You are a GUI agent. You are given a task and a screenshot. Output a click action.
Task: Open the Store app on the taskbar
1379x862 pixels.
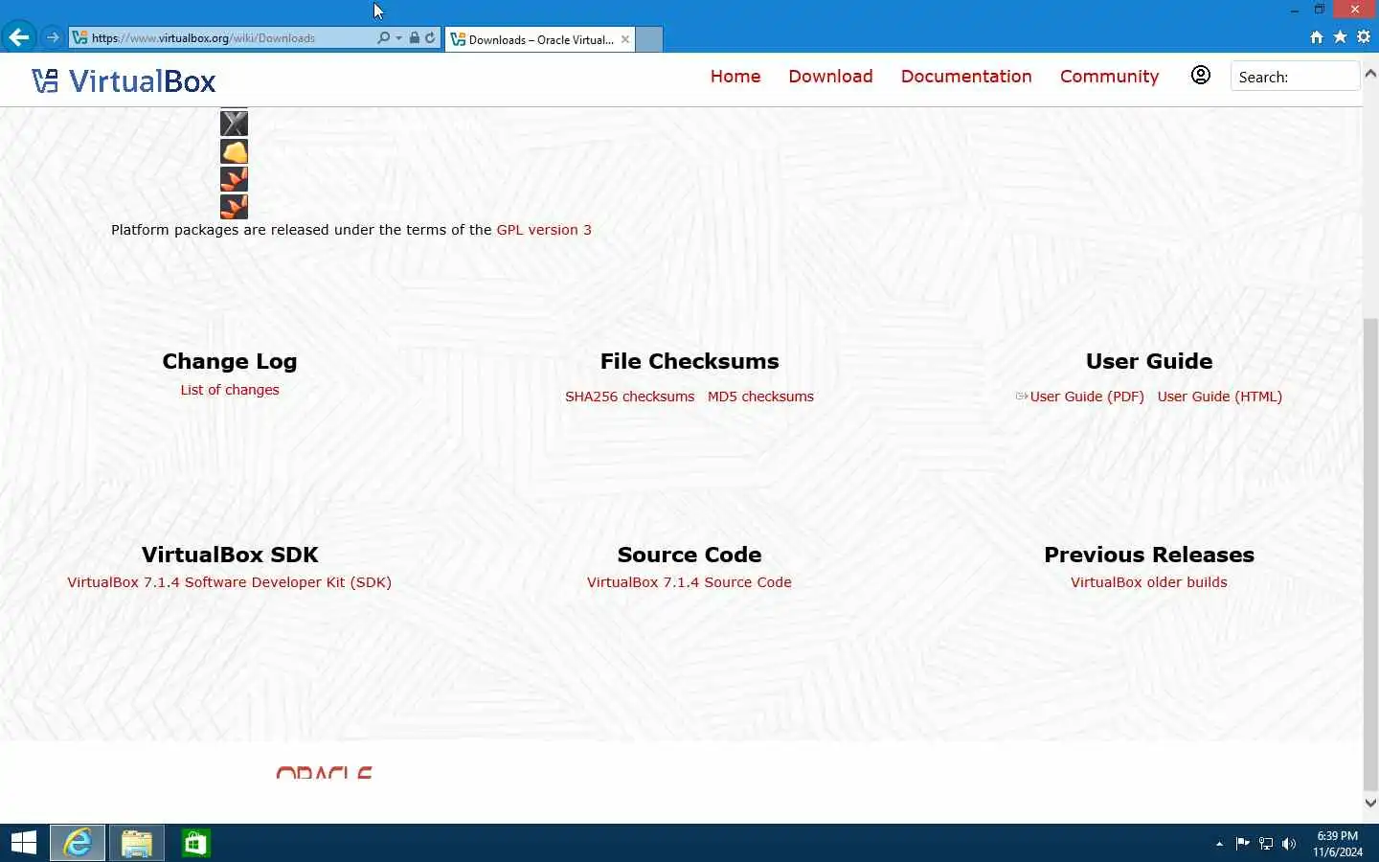(195, 843)
